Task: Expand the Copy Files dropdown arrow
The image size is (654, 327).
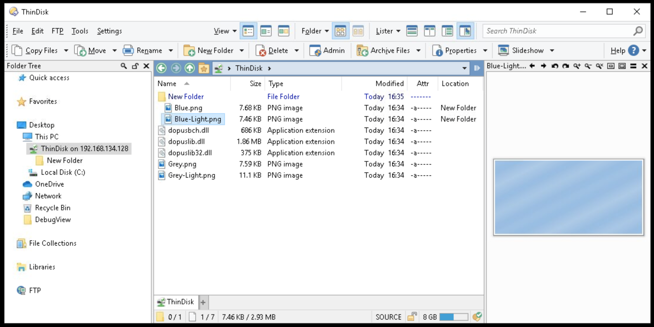Action: (x=66, y=51)
